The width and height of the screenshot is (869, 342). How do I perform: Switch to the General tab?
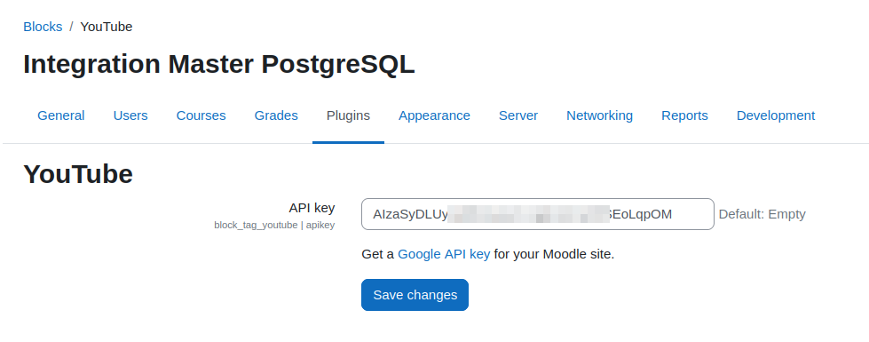click(61, 115)
